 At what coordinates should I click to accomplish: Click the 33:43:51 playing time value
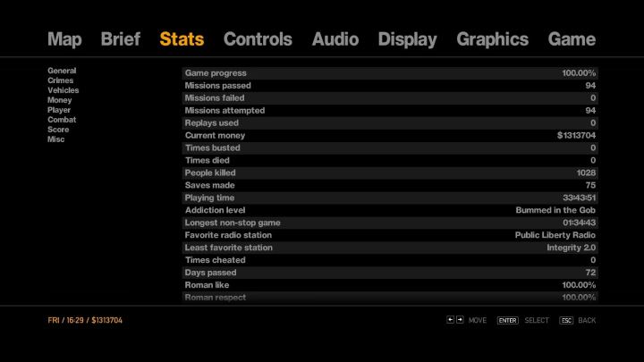579,198
